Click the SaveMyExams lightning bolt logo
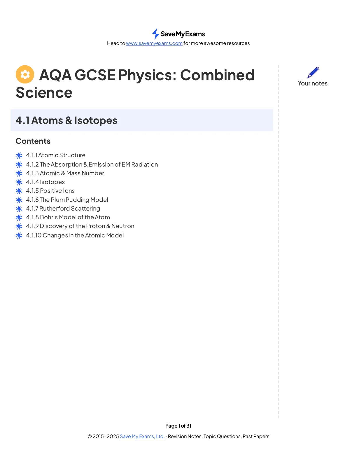The width and height of the screenshot is (357, 462). click(x=155, y=34)
